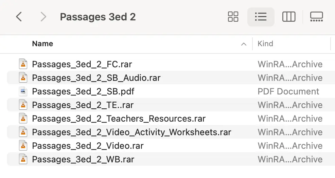The height and width of the screenshot is (178, 335).
Task: Select the Passages_3ed_2_FC.rar file icon
Action: pos(23,64)
